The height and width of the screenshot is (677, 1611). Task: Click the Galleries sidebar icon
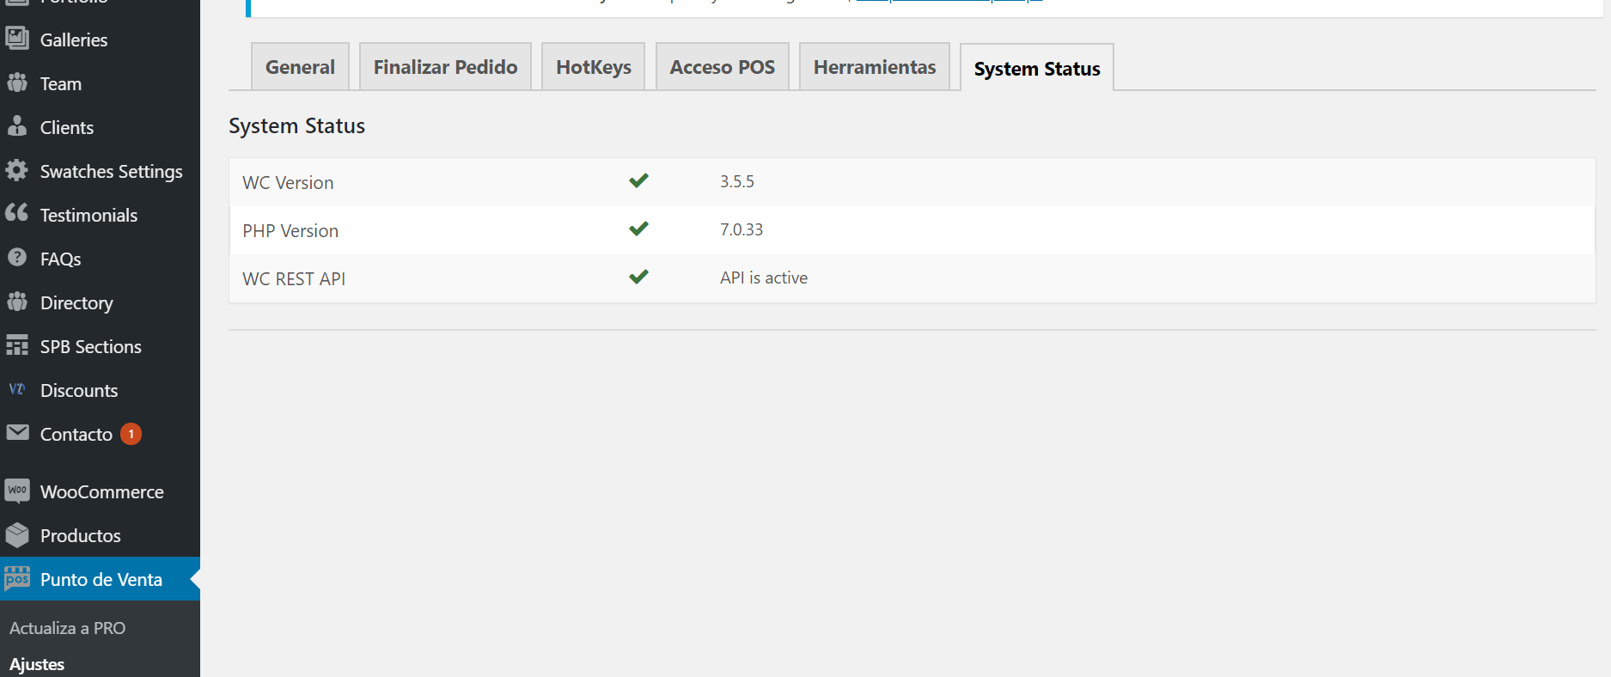click(17, 39)
